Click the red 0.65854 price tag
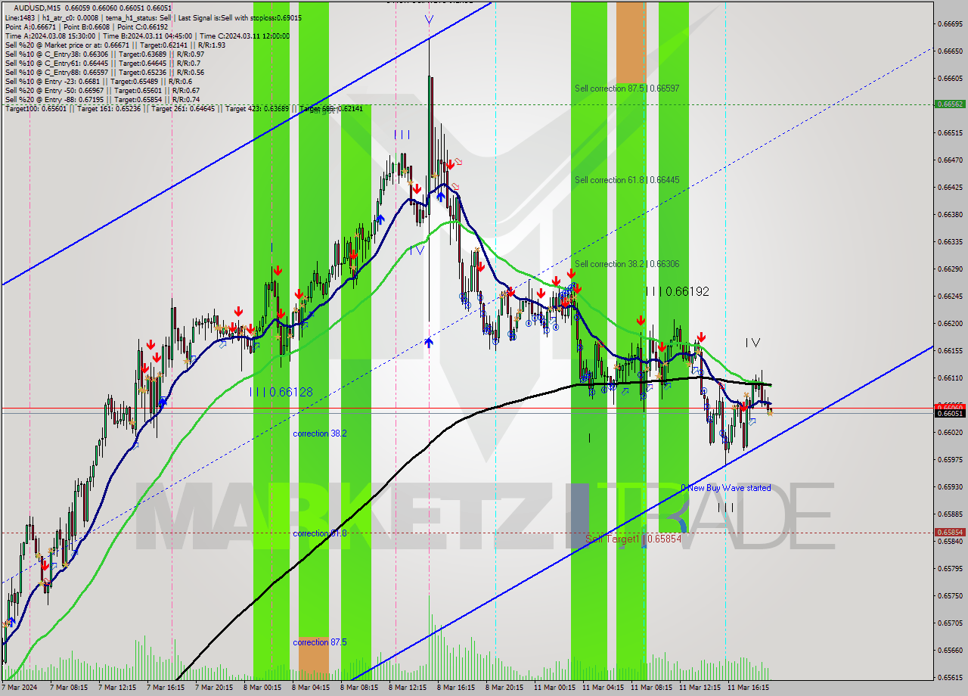Screen dimensions: 968x696 [x=950, y=532]
